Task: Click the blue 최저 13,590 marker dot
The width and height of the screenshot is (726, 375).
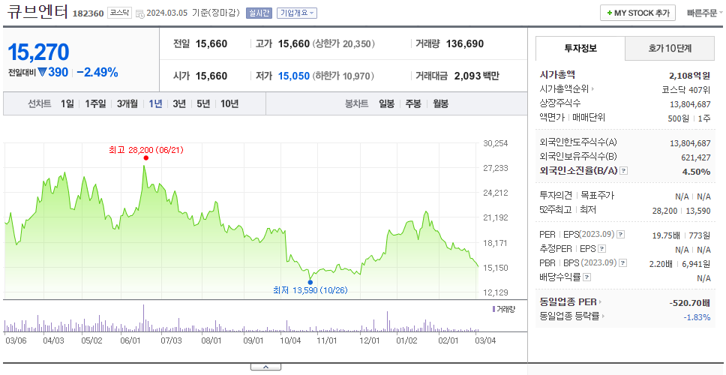Action: pos(310,283)
